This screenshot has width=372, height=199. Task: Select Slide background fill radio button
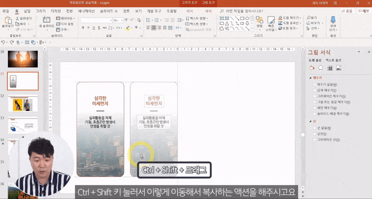point(315,114)
